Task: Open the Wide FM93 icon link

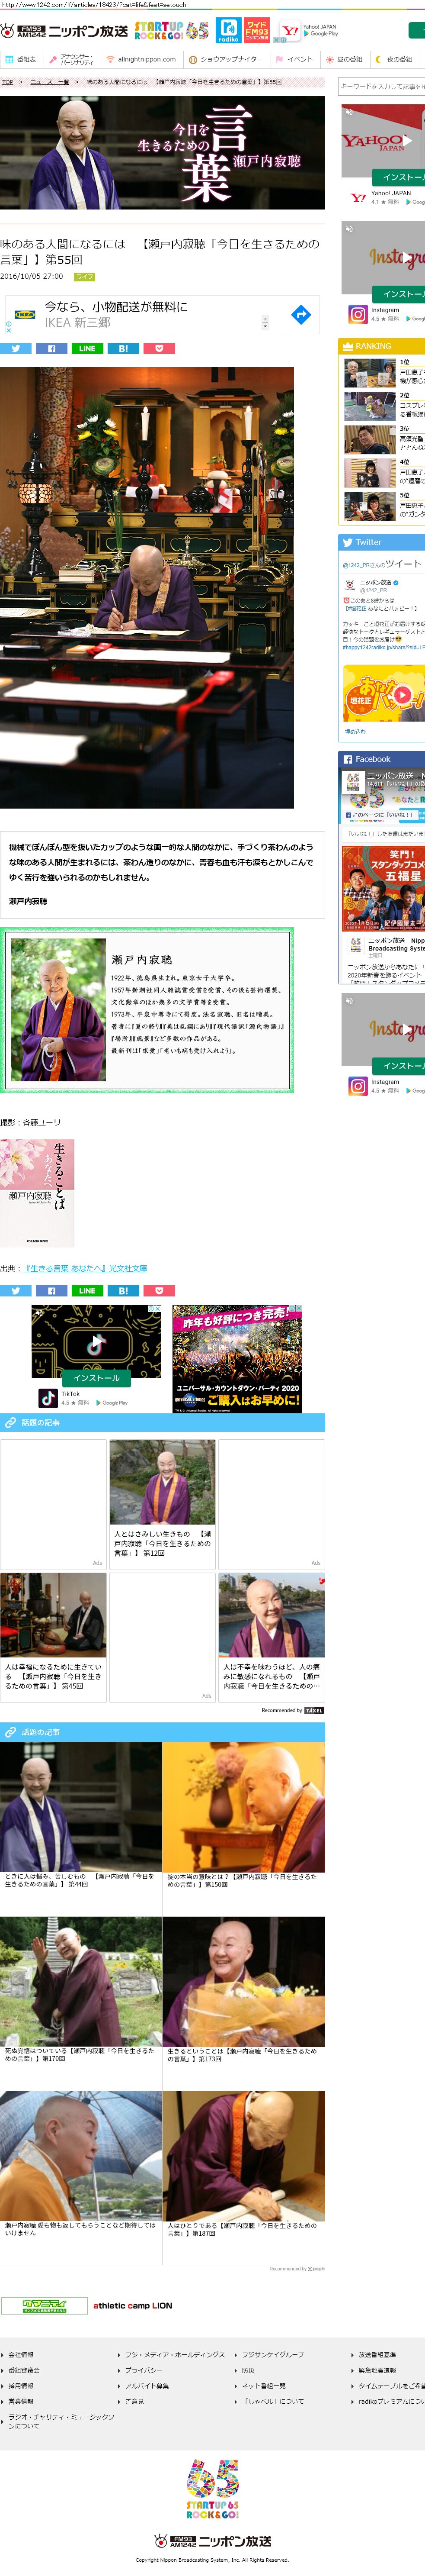Action: point(256,30)
